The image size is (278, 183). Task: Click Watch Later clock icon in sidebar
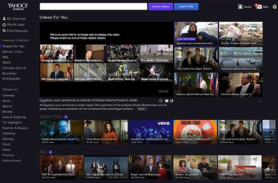pos(4,25)
